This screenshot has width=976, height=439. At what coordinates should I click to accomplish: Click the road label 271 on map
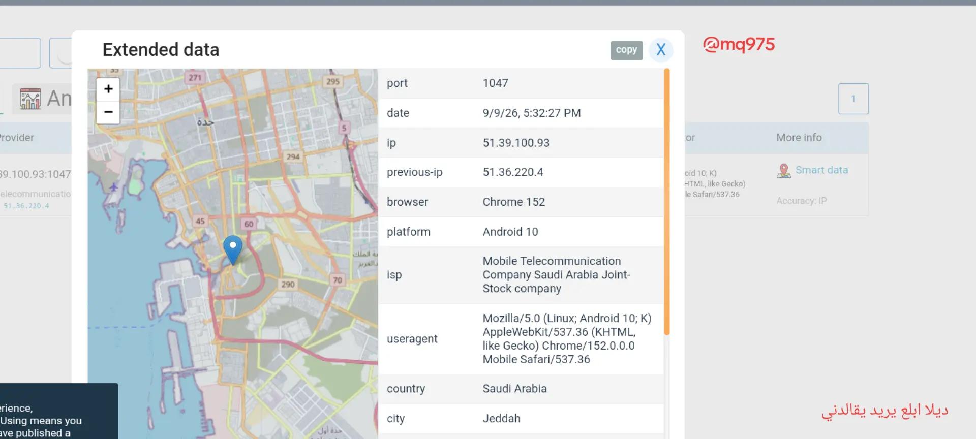(x=195, y=78)
